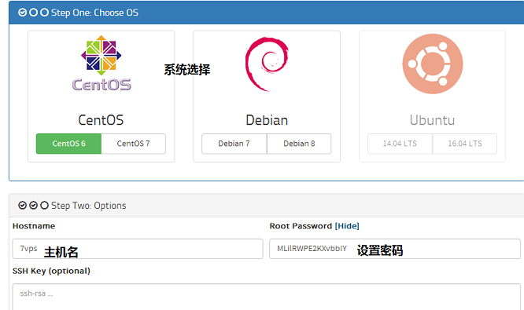Click the SSH Key (optional) label
The image size is (524, 310).
[51, 271]
